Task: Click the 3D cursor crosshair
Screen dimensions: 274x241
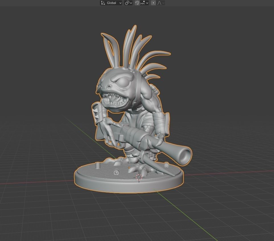Action: [x=139, y=177]
